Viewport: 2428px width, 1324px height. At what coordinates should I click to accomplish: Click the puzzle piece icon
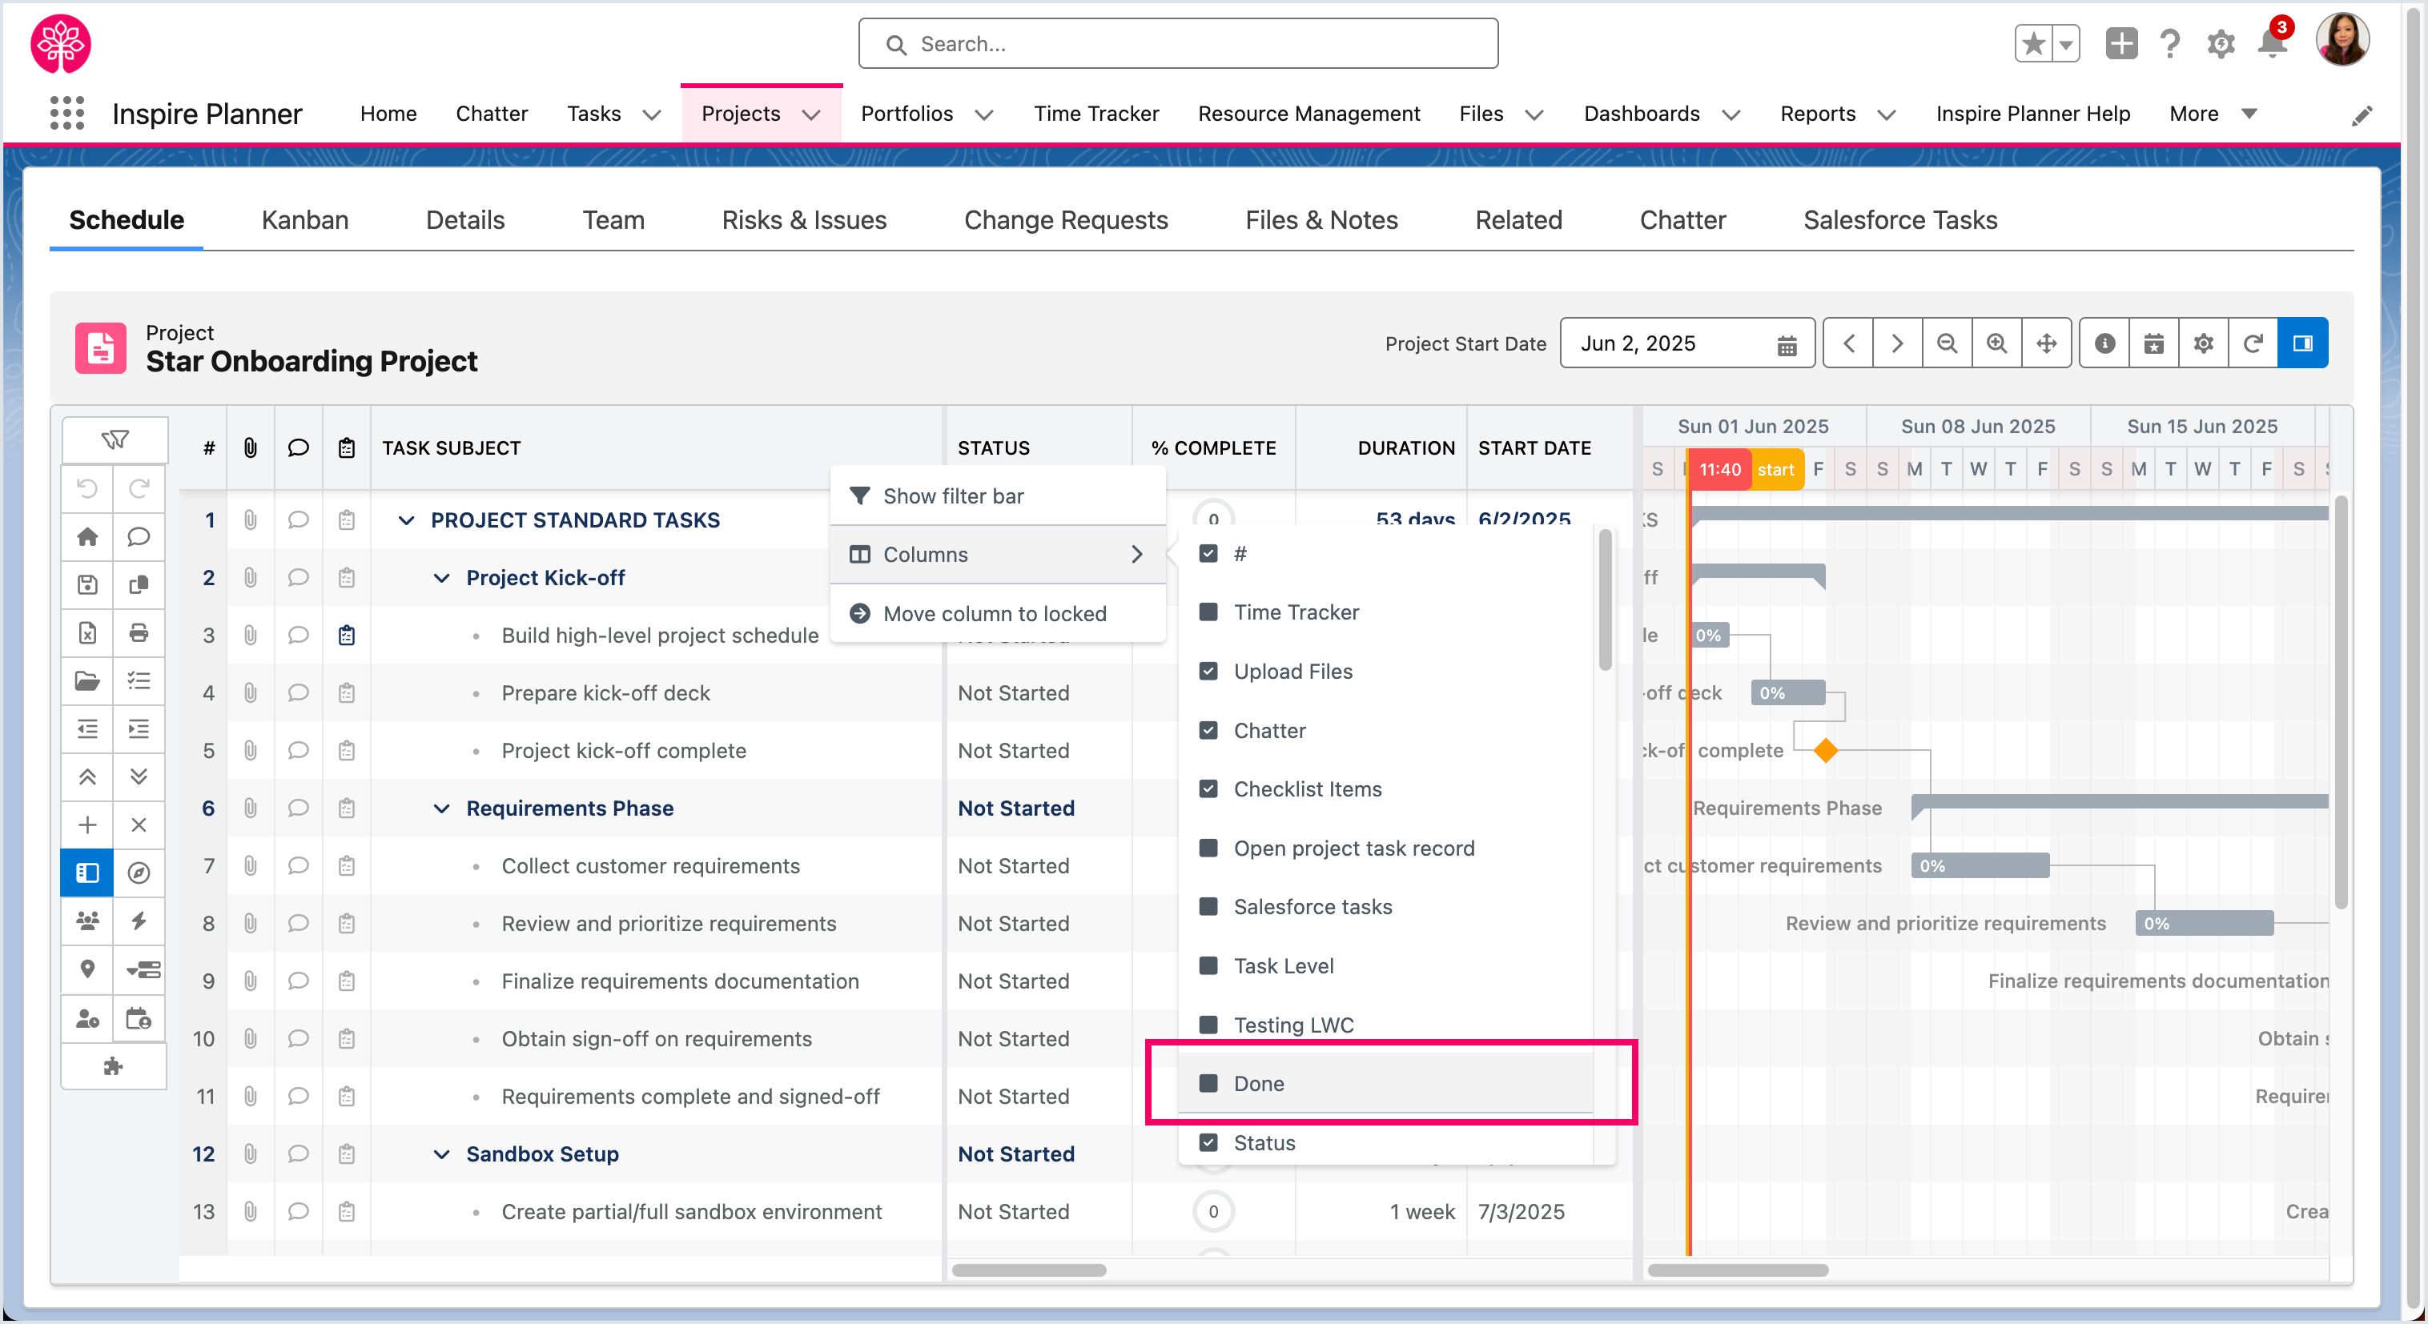point(114,1065)
